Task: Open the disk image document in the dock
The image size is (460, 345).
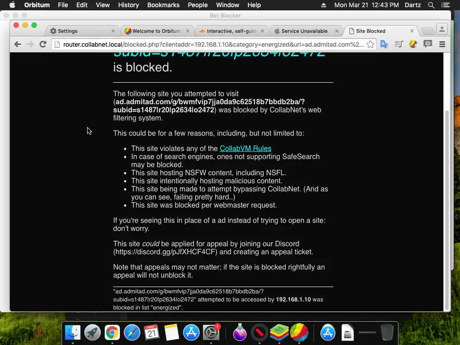Action: (x=347, y=333)
